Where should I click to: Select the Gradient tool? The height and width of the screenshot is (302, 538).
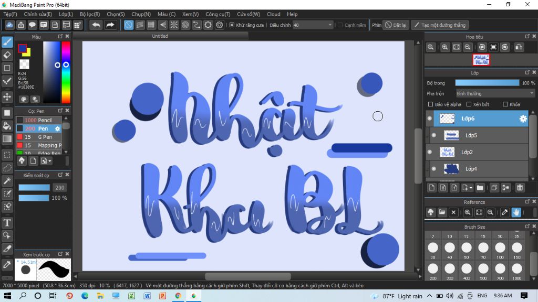pos(7,139)
